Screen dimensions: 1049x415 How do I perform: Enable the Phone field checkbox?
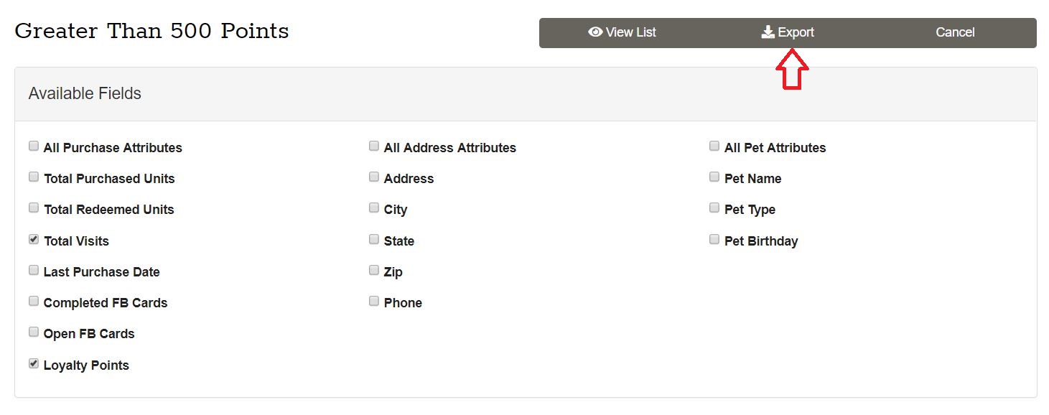[374, 302]
